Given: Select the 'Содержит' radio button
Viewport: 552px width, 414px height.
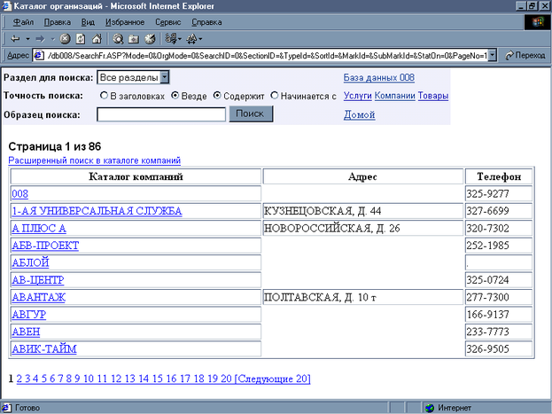Looking at the screenshot, I should 218,96.
